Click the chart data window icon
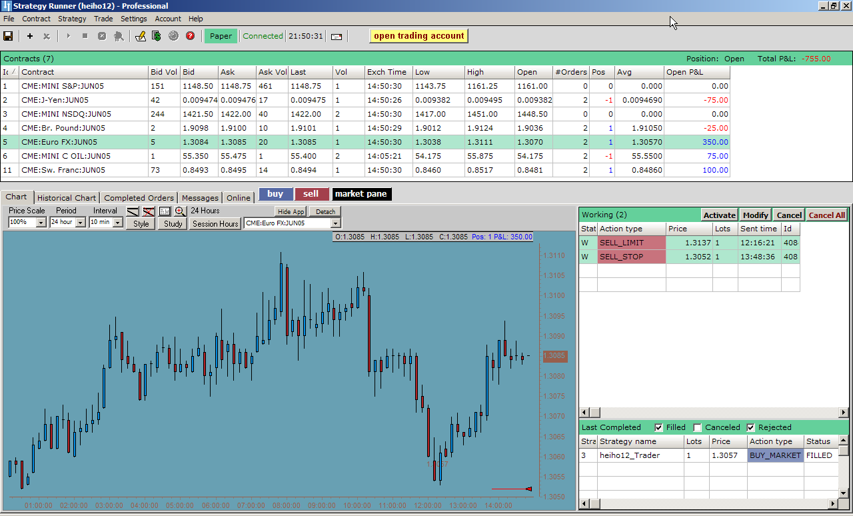Image resolution: width=853 pixels, height=516 pixels. (165, 211)
